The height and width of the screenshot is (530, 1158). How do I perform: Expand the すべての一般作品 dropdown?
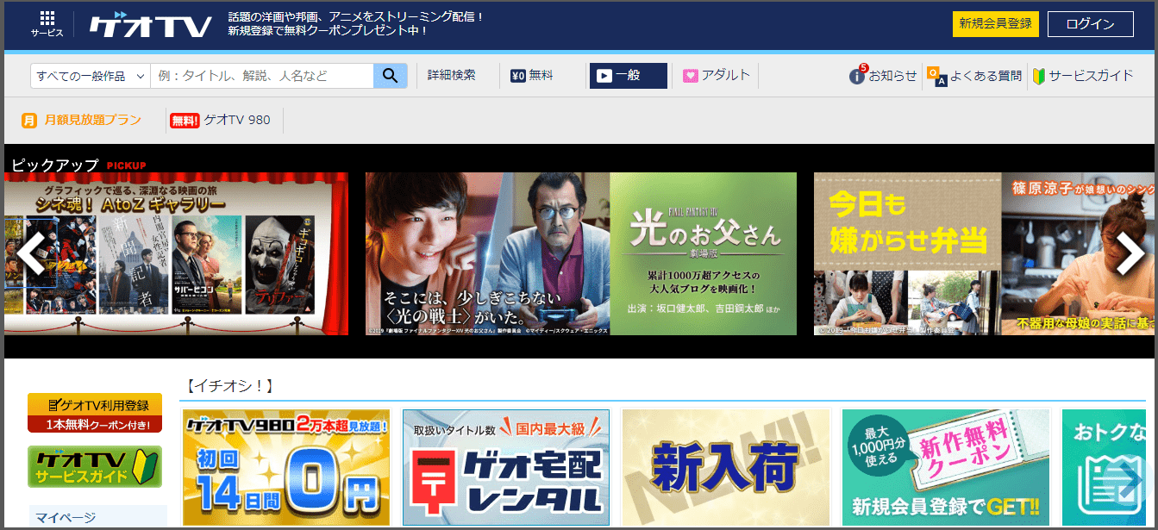pyautogui.click(x=91, y=76)
